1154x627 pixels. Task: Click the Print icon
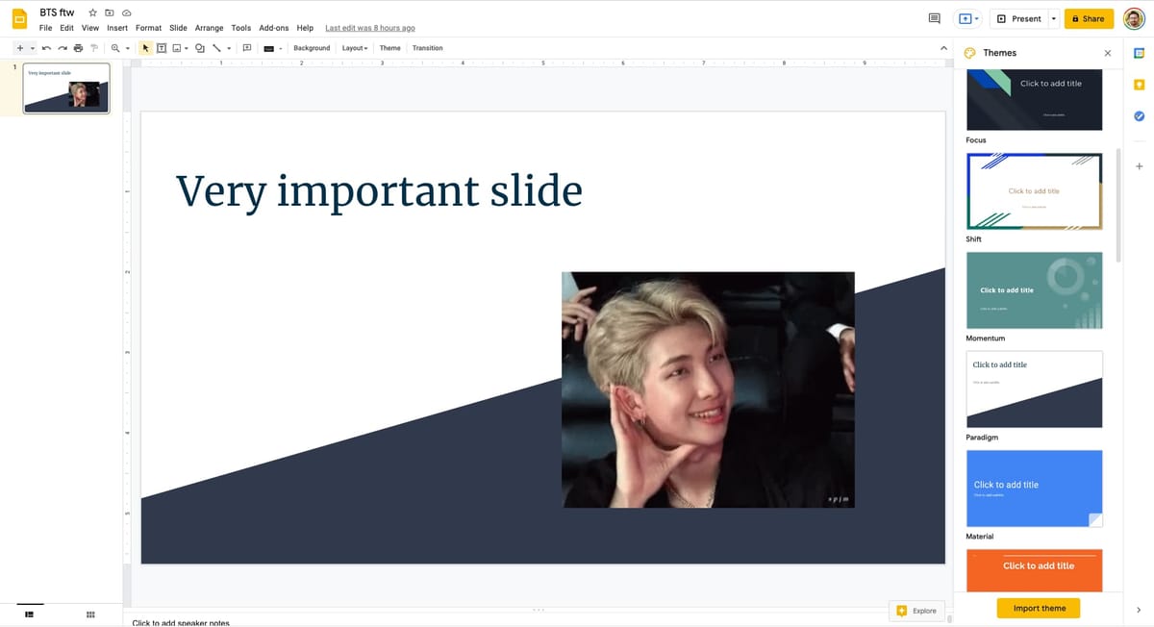[78, 48]
